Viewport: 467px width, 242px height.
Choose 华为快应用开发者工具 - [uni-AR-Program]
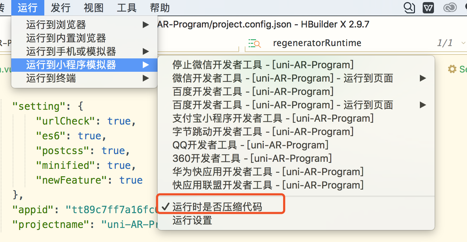pyautogui.click(x=296, y=172)
